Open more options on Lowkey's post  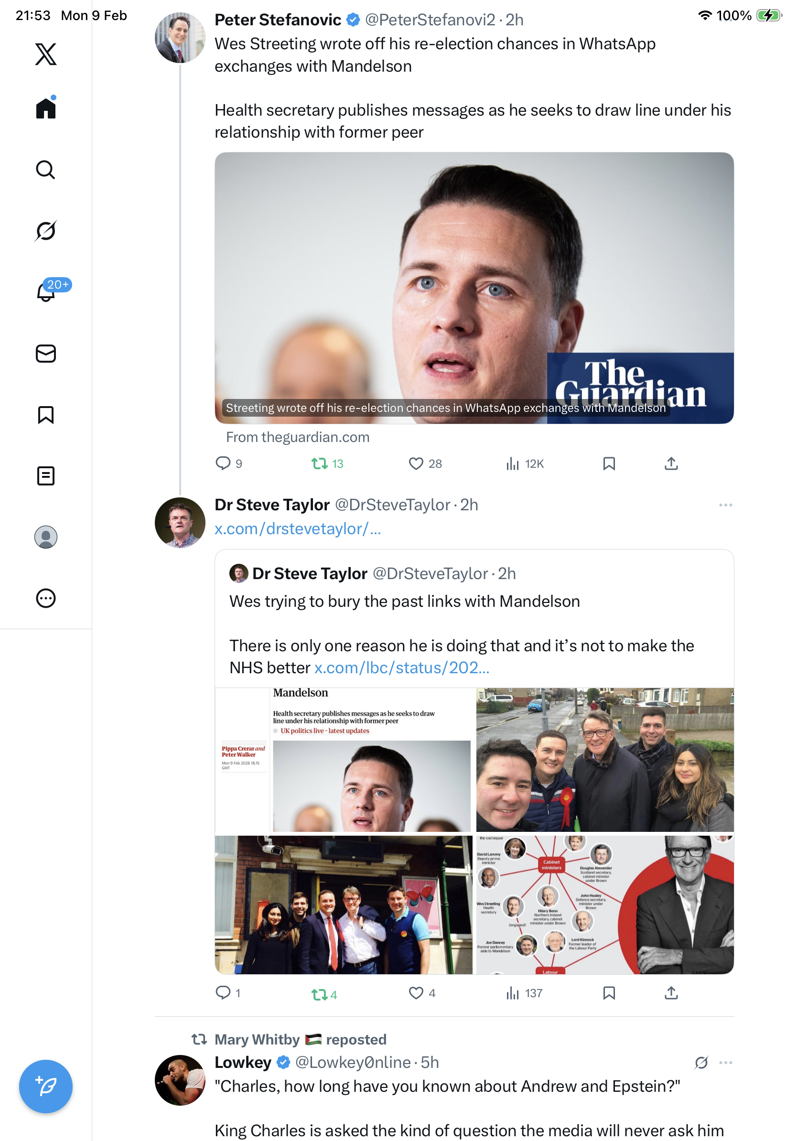tap(725, 1063)
